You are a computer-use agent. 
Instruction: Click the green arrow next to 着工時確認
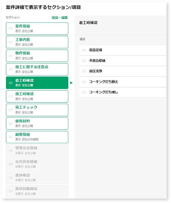point(71,83)
